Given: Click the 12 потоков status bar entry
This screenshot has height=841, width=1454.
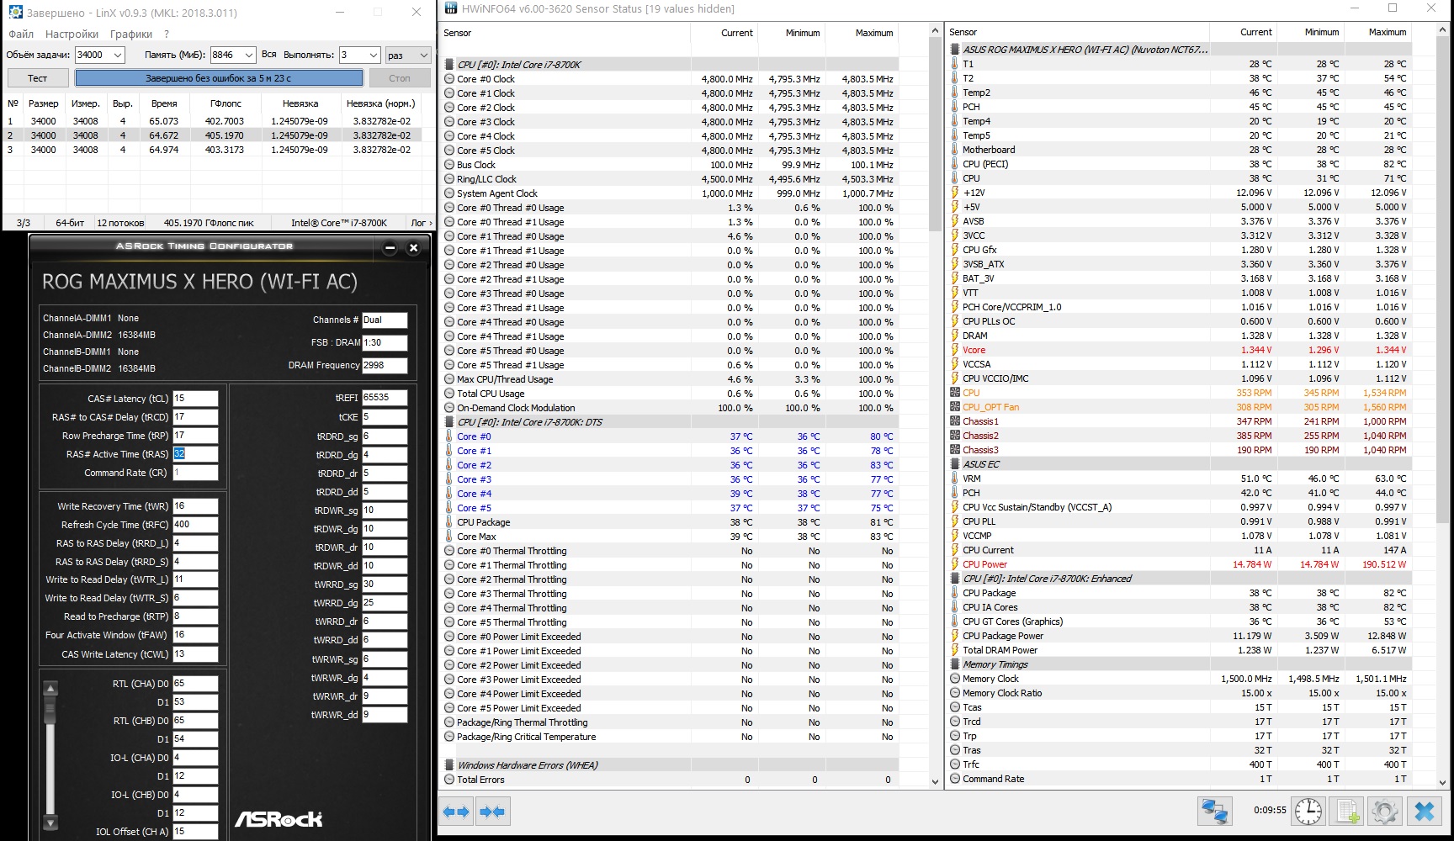Looking at the screenshot, I should (x=120, y=223).
